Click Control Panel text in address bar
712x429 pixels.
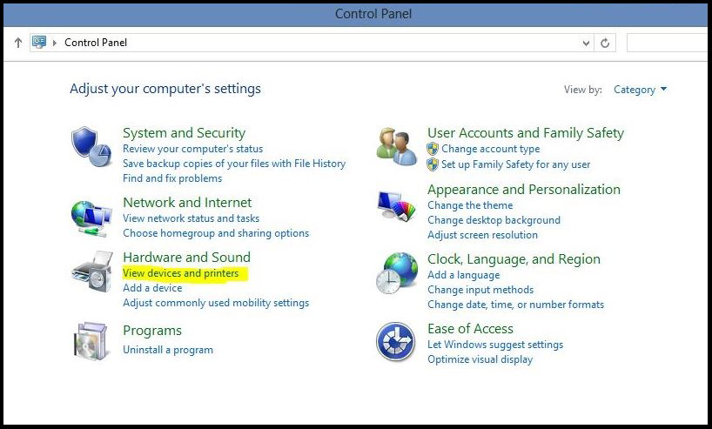tap(96, 43)
